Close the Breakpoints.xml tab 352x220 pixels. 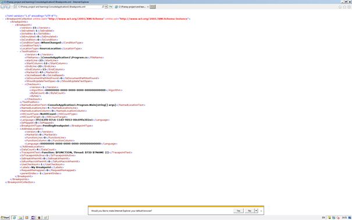point(147,7)
